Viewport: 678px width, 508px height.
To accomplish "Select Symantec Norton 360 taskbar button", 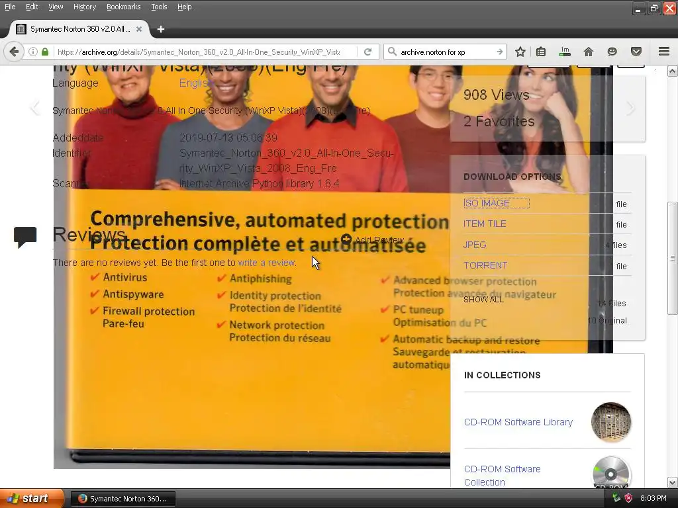I will (x=122, y=499).
